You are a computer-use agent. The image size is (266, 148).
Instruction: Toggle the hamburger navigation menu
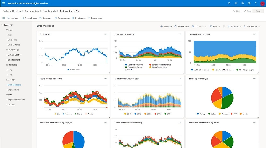click(3, 18)
